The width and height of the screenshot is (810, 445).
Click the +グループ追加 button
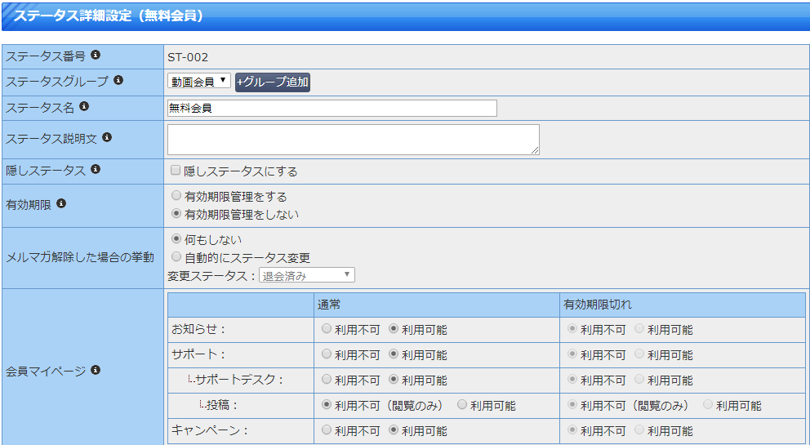click(x=273, y=82)
